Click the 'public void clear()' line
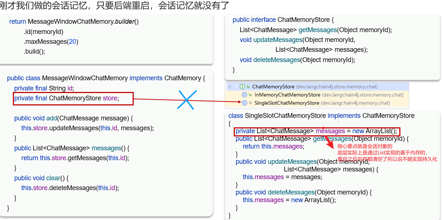444x220 pixels. click(x=41, y=178)
